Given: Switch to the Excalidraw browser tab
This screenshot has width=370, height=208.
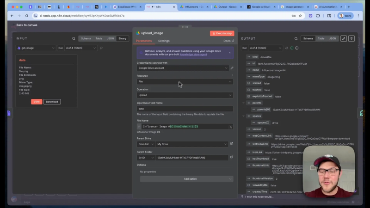Looking at the screenshot, I should tap(127, 7).
